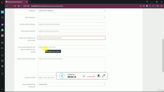
Task: Open the Home icon in the sidebar
Action: [2, 12]
